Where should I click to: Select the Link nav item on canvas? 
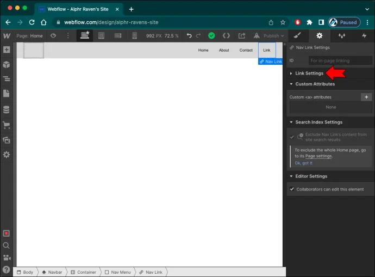coord(267,50)
